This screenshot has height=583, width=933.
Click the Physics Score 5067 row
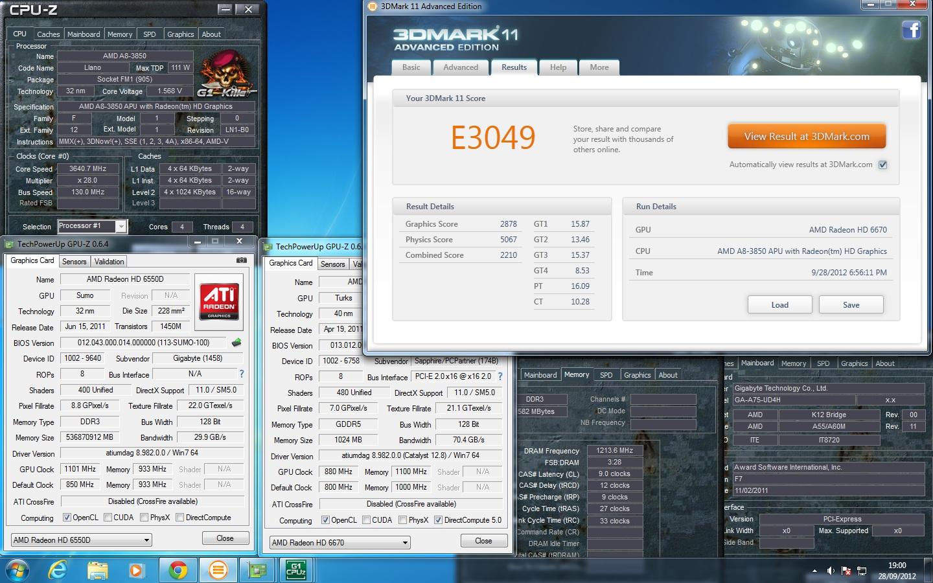(461, 240)
